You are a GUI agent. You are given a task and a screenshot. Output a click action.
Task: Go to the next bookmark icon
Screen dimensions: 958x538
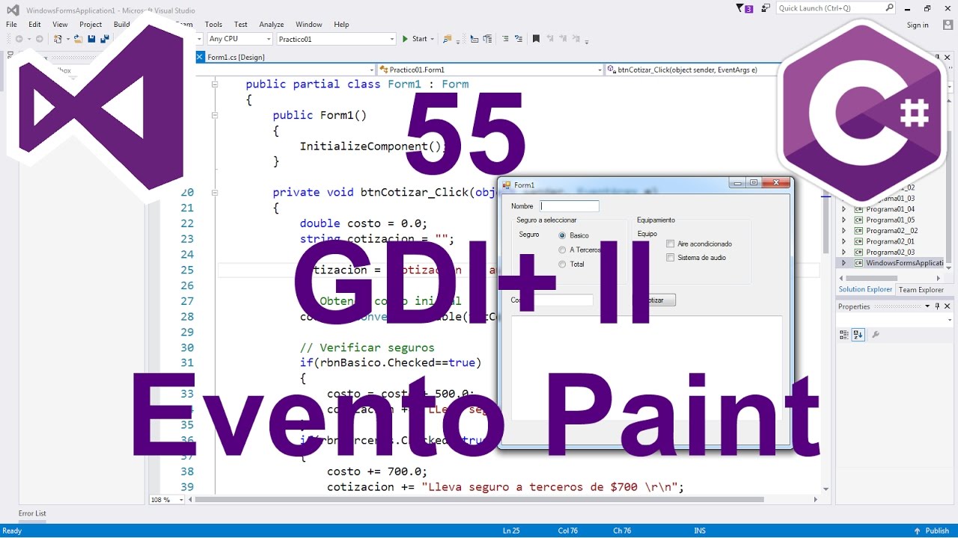[564, 39]
